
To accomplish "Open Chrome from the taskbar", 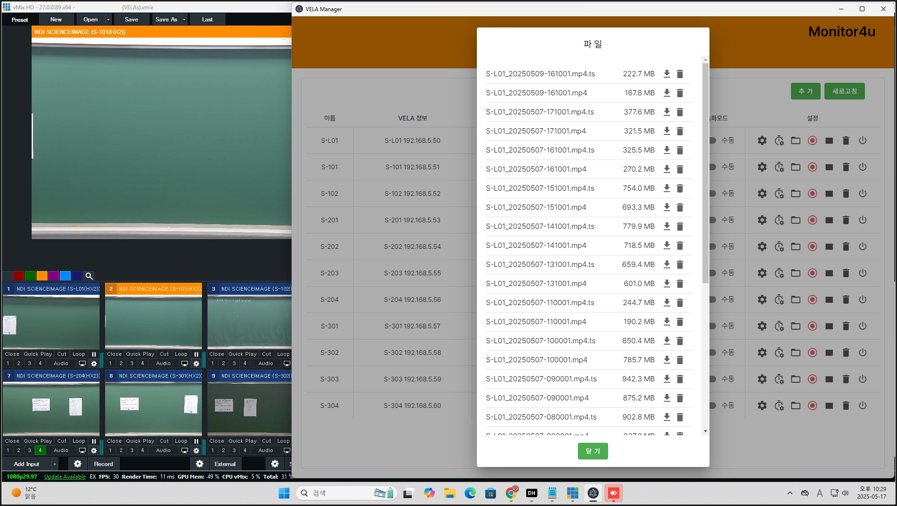I will click(x=511, y=493).
